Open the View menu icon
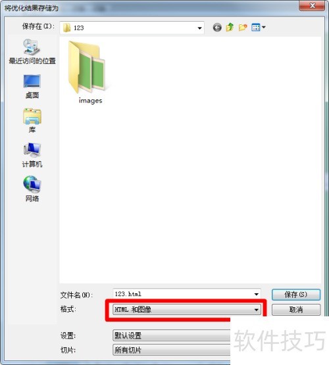 pyautogui.click(x=256, y=28)
